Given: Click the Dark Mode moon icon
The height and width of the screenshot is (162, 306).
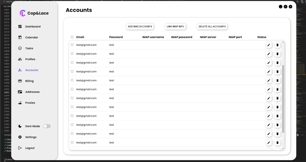Looking at the screenshot, I should coord(20,126).
